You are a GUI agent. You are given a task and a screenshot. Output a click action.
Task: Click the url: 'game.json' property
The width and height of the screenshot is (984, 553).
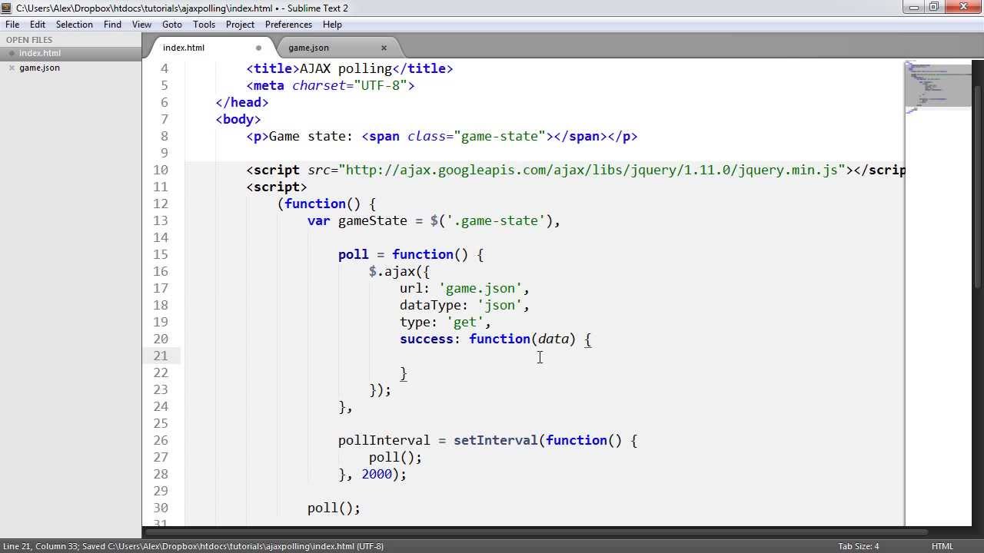point(465,288)
